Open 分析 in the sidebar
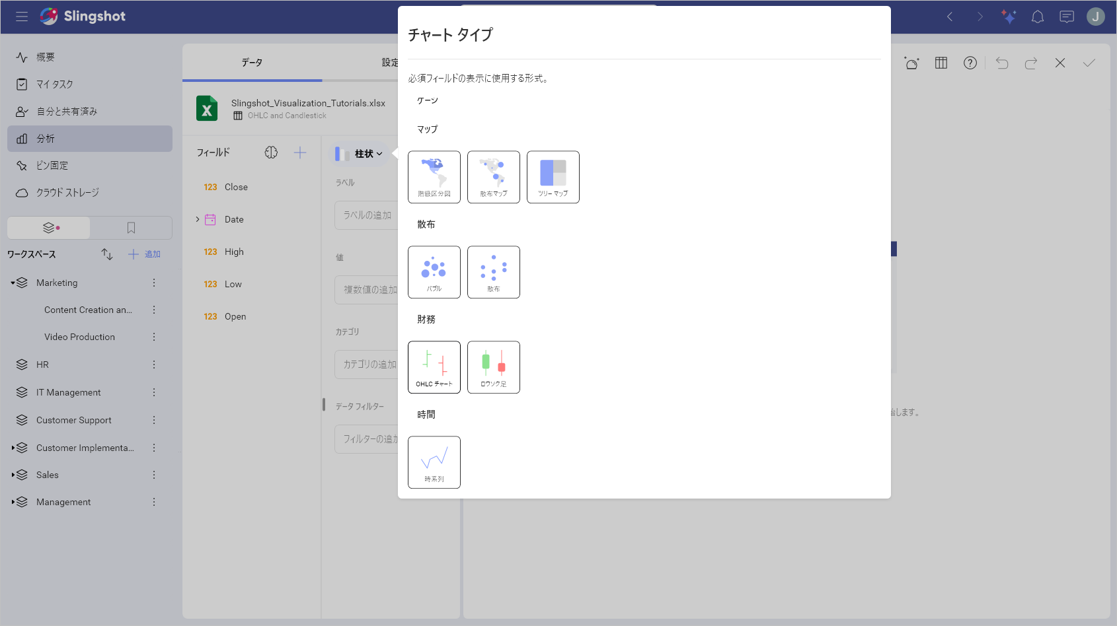This screenshot has width=1117, height=626. tap(90, 139)
